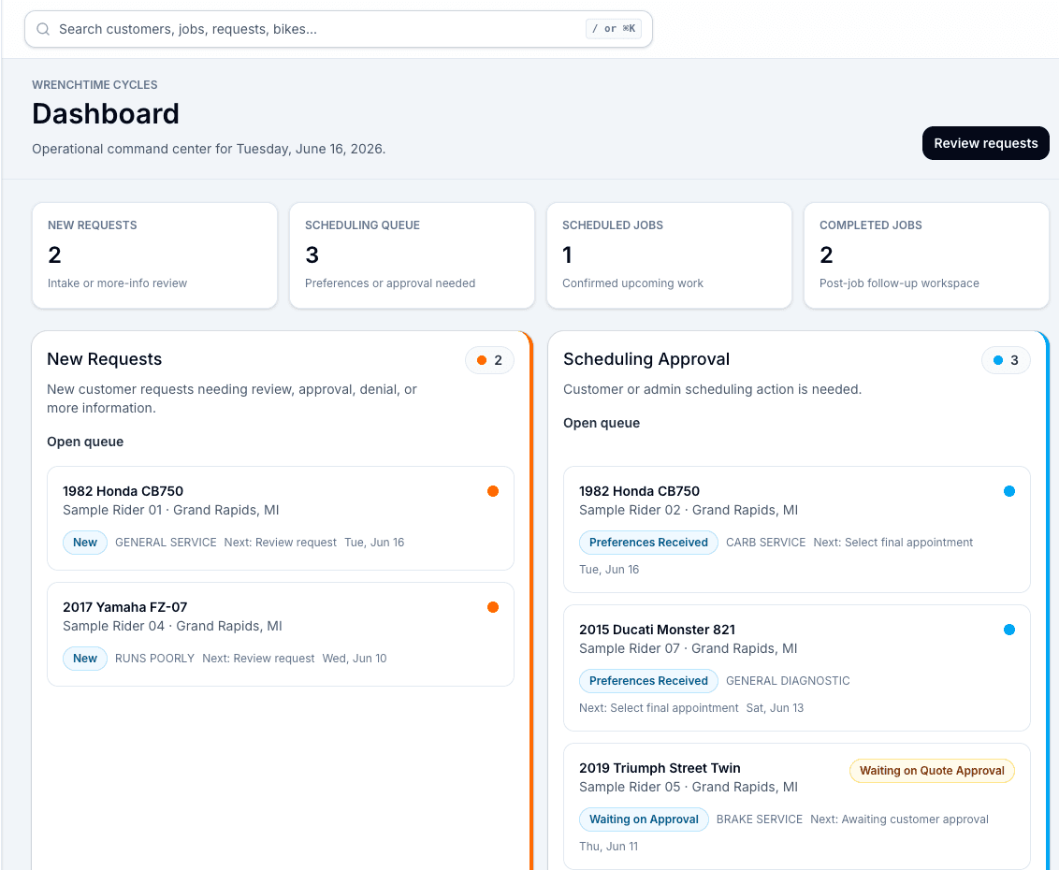This screenshot has width=1059, height=870.
Task: Open the 2015 Ducati Monster 821 card
Action: [x=797, y=668]
